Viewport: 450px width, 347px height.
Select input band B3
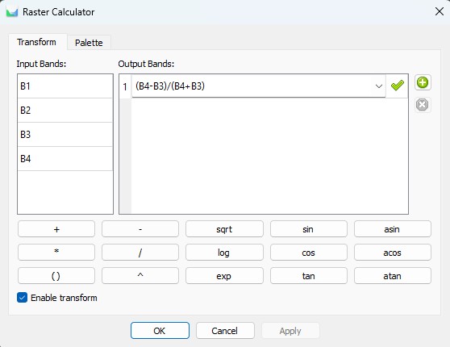(x=65, y=135)
